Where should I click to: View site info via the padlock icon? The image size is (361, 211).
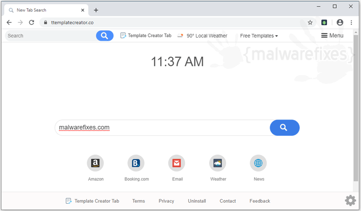(x=45, y=22)
